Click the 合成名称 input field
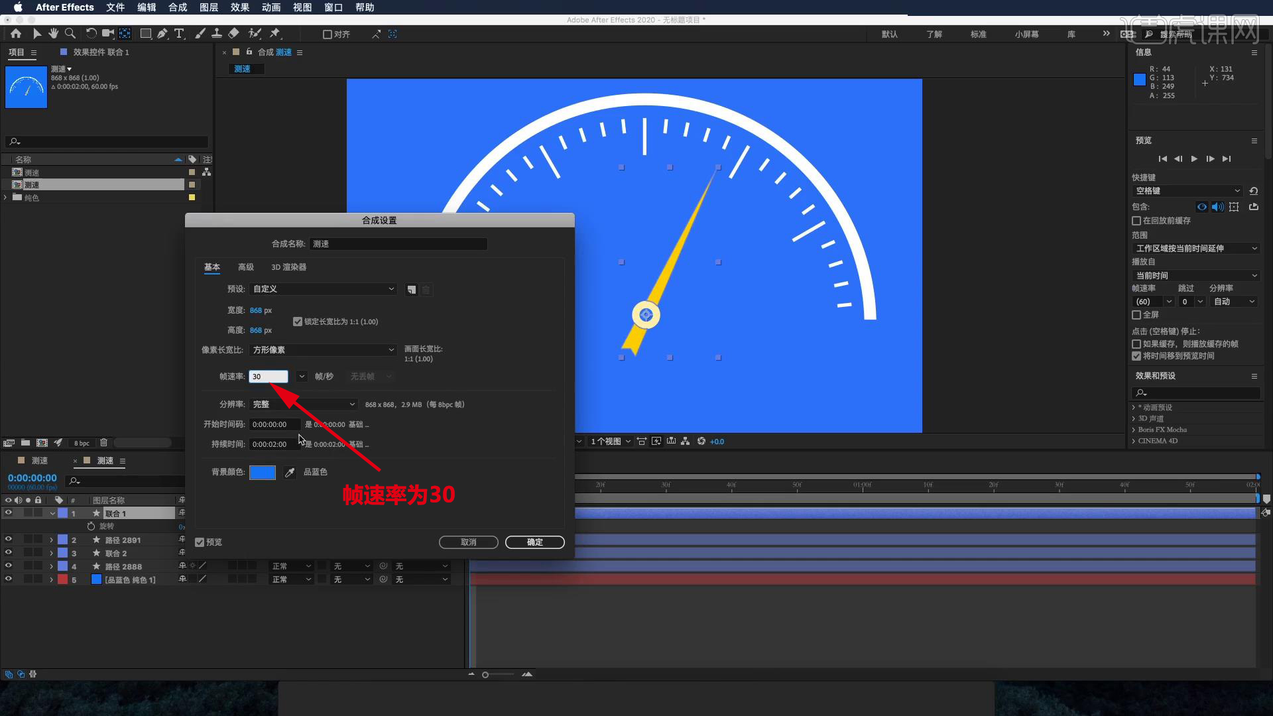The image size is (1273, 716). 398,244
